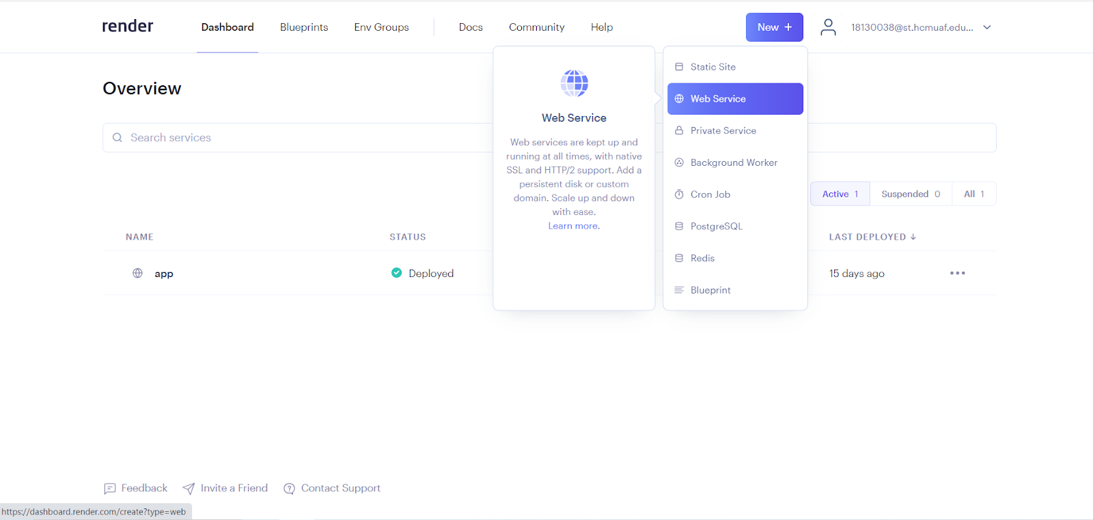
Task: Click the magnifier icon in search bar
Action: tap(117, 138)
